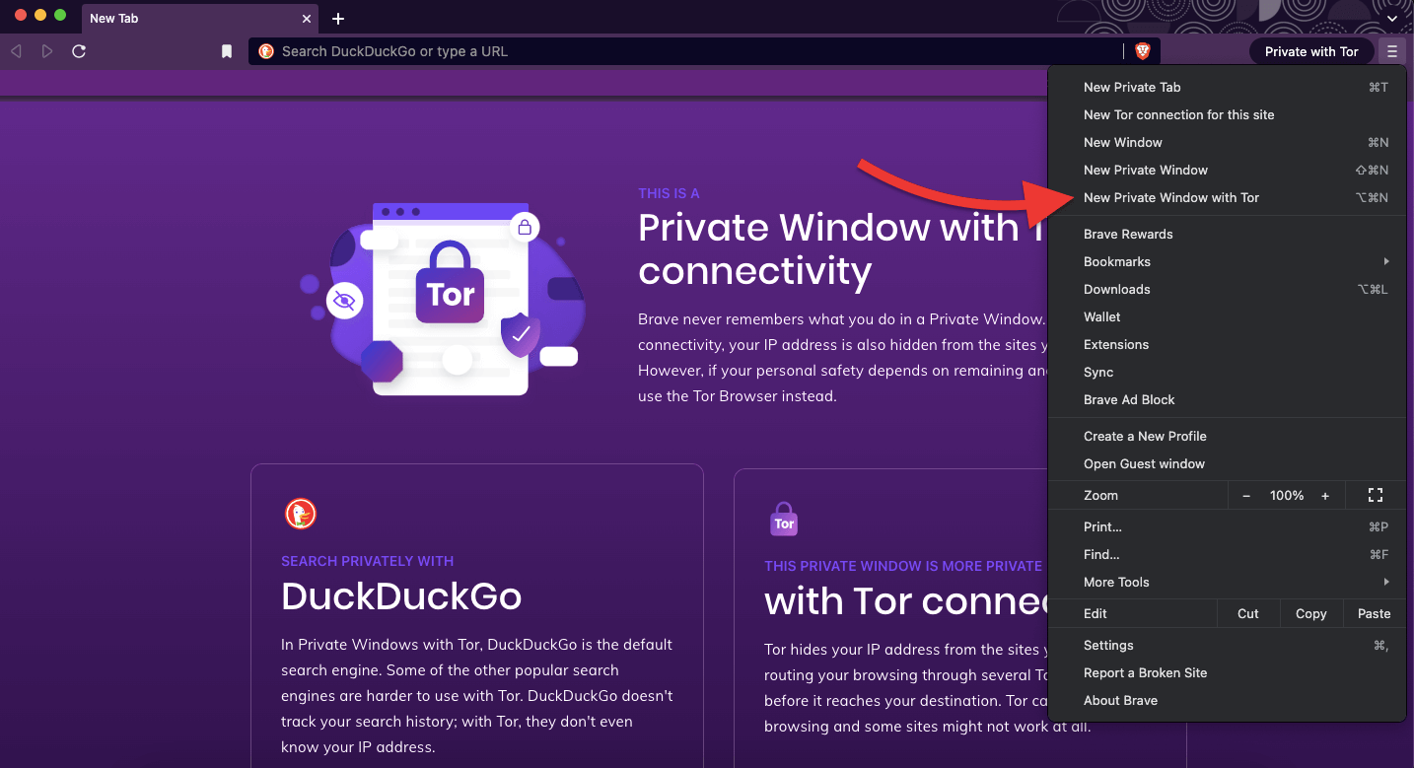Click the chevron at top-right of window
1414x768 pixels.
pos(1392,18)
